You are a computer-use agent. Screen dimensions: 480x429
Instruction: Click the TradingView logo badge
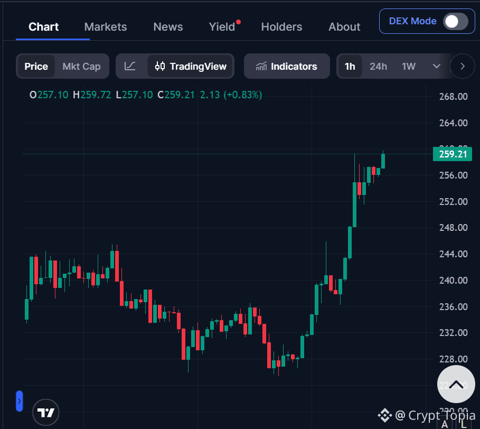click(46, 413)
